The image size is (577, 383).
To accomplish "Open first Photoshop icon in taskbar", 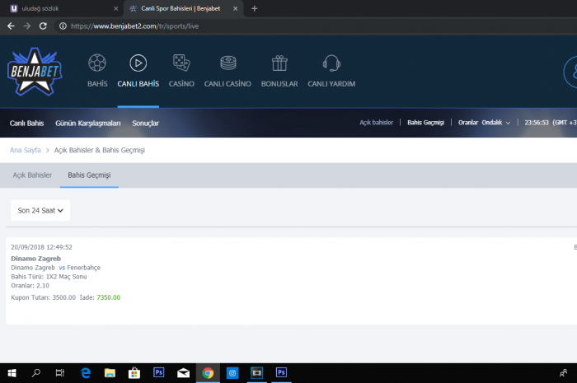I will (158, 373).
